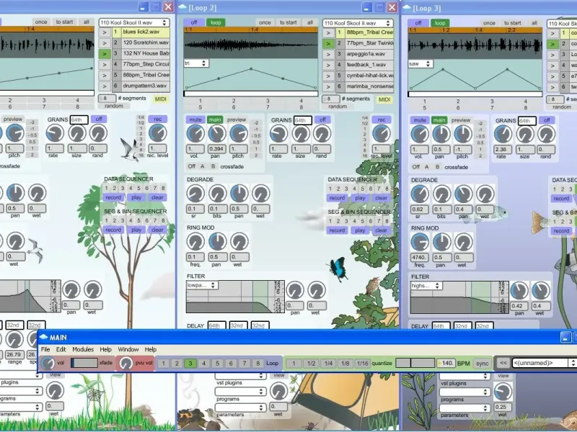
Task: Open the Modules menu in MAIN
Action: pyautogui.click(x=83, y=349)
